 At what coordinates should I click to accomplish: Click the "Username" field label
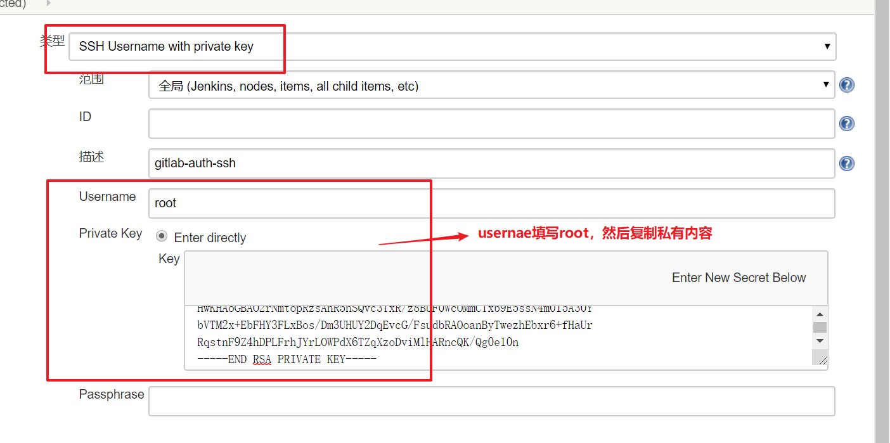coord(107,196)
